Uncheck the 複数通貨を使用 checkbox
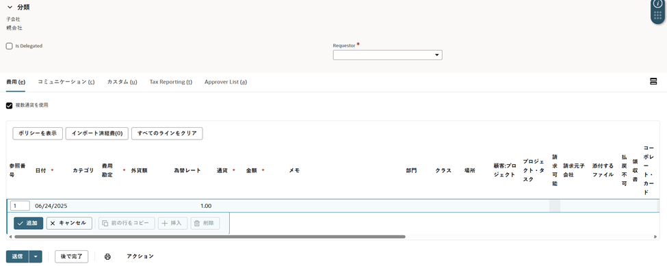This screenshot has height=266, width=667. tap(9, 105)
